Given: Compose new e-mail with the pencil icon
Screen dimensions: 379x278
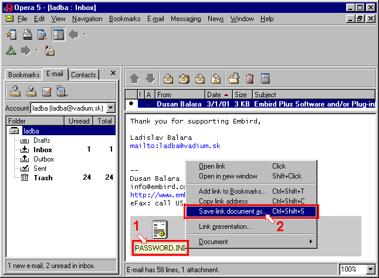Looking at the screenshot, I should (x=47, y=91).
